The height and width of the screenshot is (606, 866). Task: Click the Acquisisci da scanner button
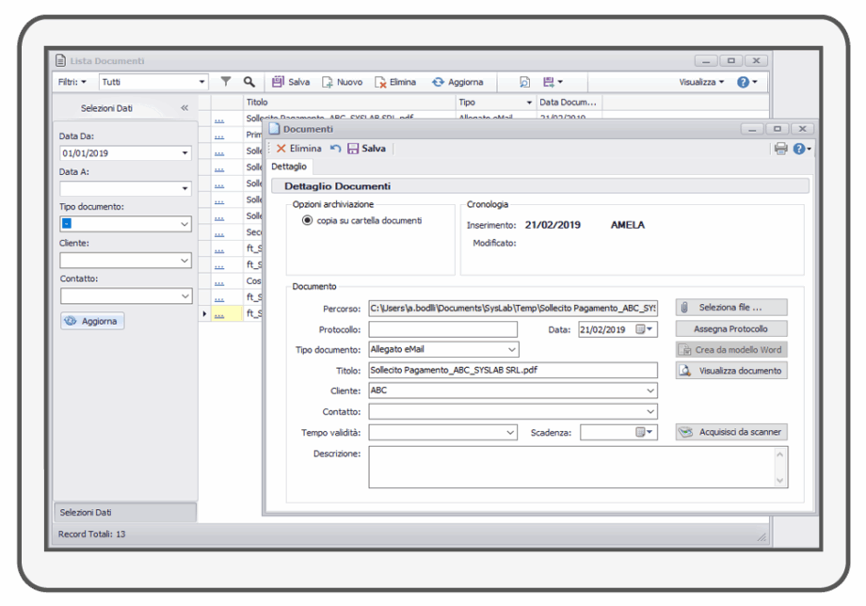[x=731, y=432]
